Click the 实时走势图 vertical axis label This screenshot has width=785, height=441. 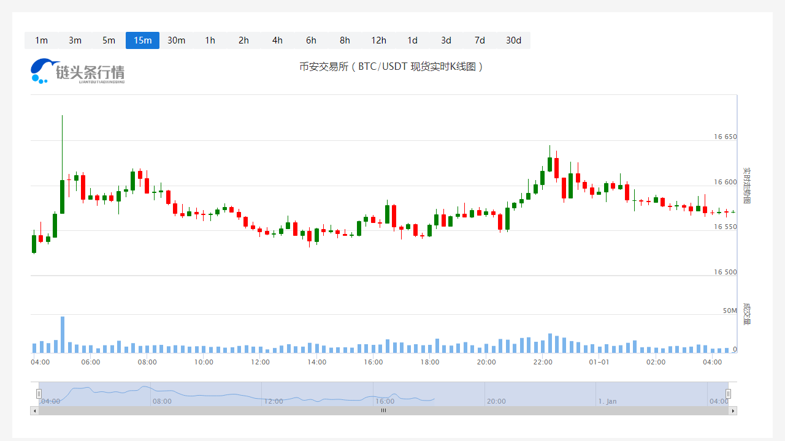746,185
